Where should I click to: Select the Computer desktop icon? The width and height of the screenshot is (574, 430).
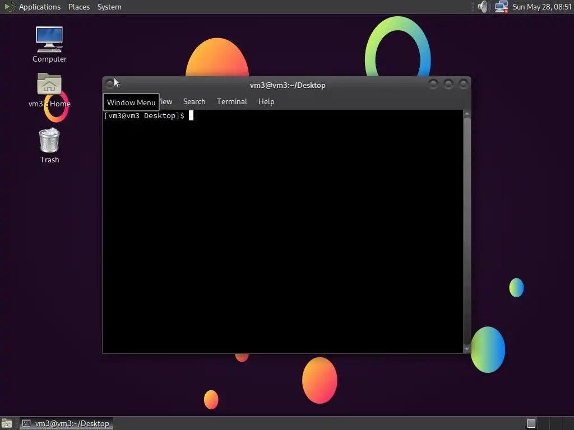49,44
